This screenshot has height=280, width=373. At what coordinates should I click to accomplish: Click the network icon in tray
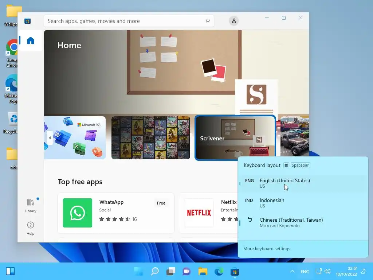tap(318, 271)
